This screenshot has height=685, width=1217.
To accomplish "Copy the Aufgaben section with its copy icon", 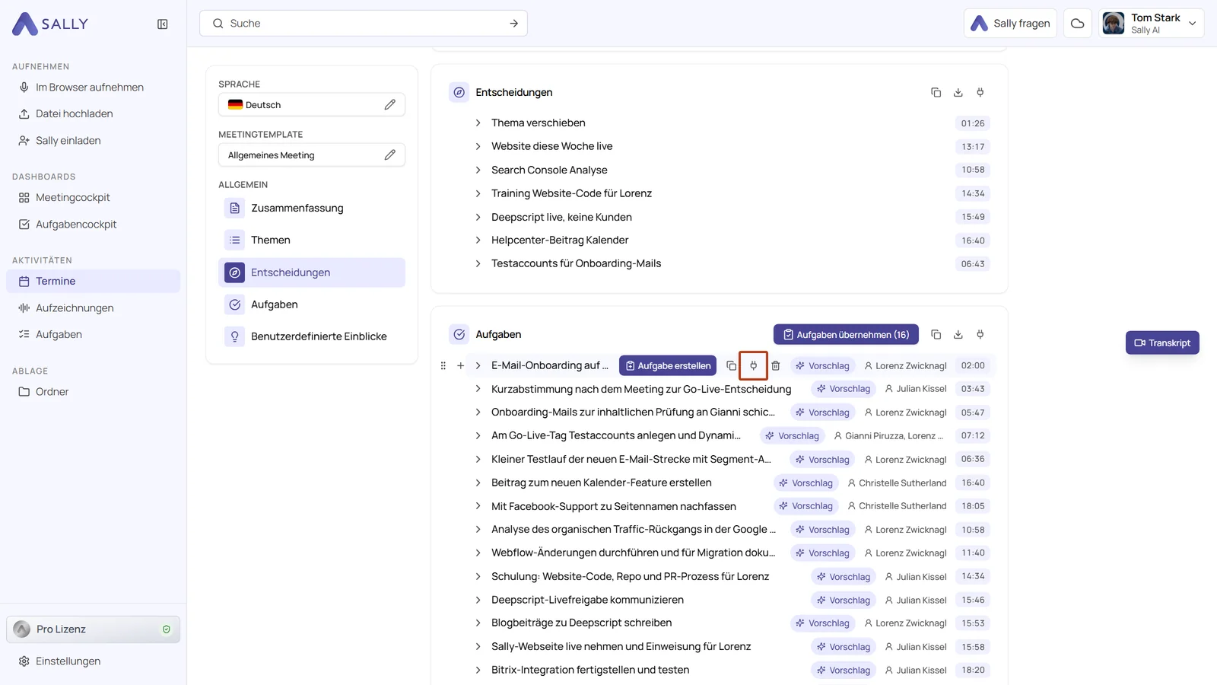I will [x=936, y=335].
